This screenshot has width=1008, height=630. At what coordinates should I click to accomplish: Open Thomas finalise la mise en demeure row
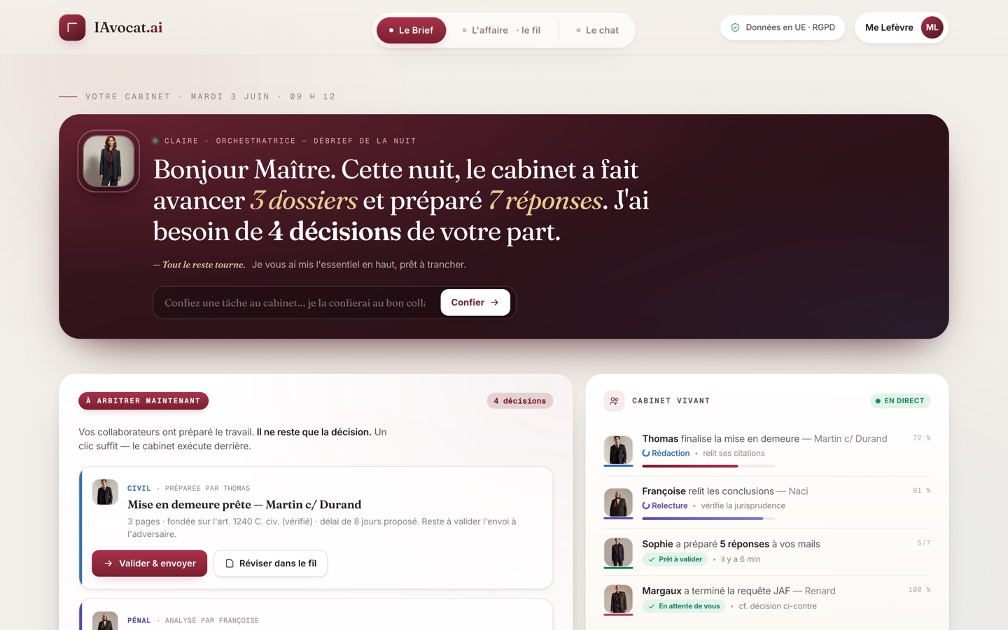pyautogui.click(x=767, y=451)
